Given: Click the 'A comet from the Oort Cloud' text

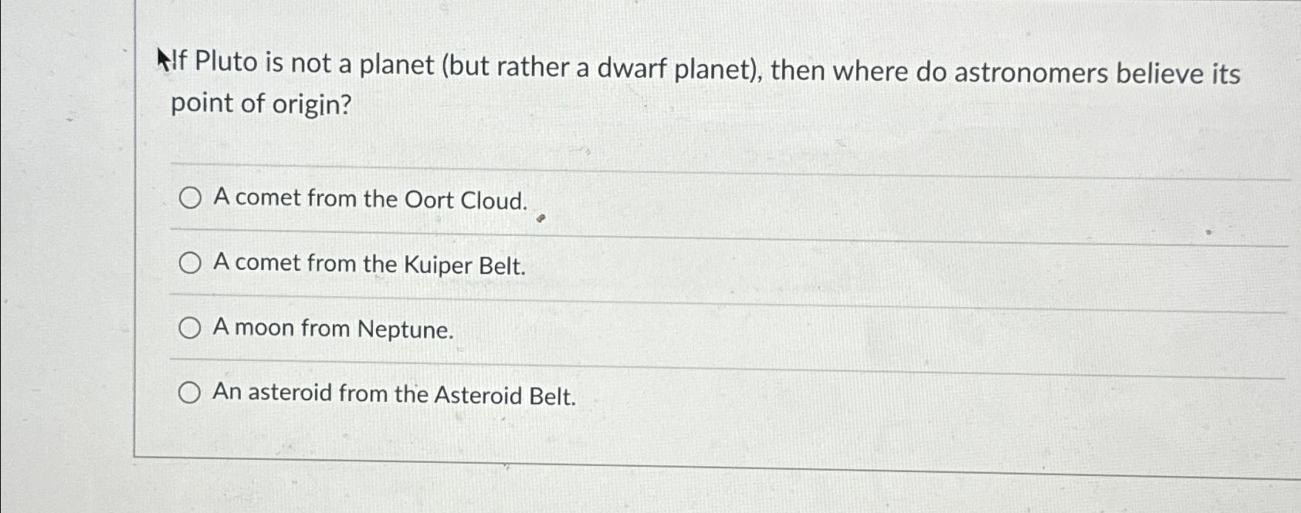Looking at the screenshot, I should tap(370, 199).
